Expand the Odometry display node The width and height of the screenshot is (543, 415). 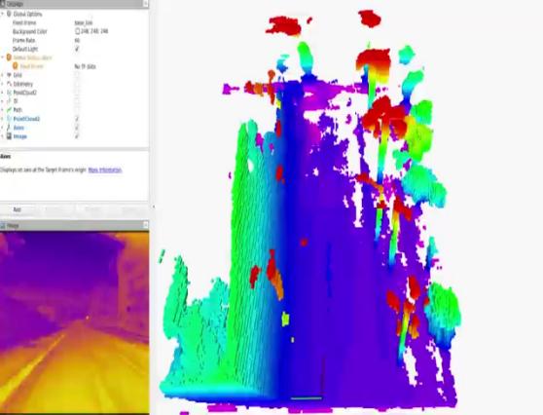[x=2, y=84]
